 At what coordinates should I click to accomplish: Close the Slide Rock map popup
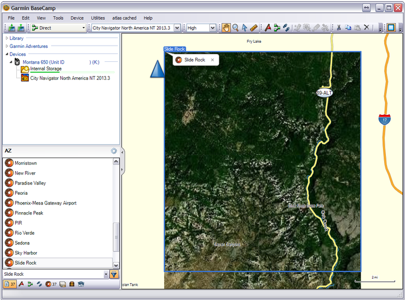coord(212,60)
